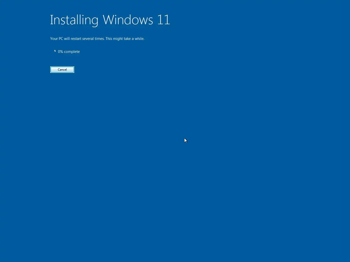
Task: Click the "Installing Windows 11" heading
Action: [110, 20]
